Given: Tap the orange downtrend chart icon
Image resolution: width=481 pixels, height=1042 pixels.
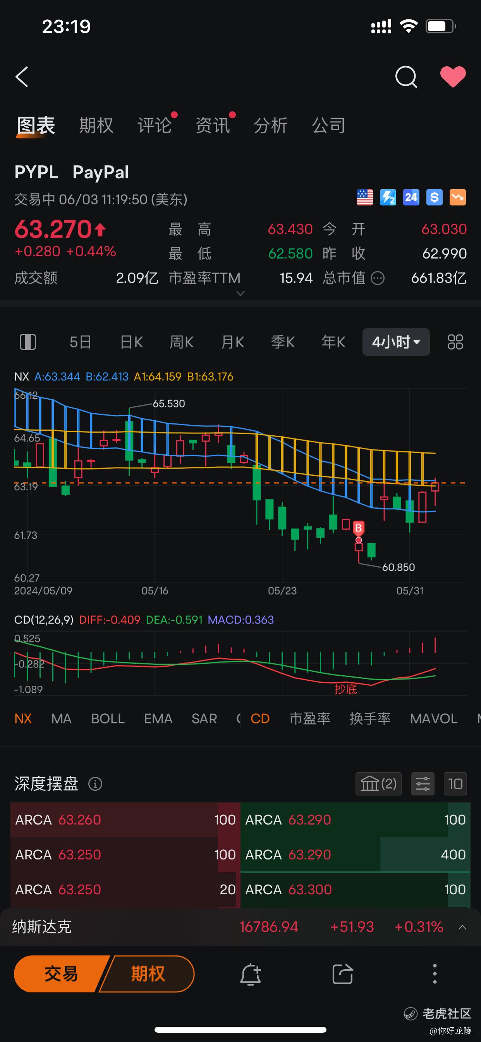Looking at the screenshot, I should pyautogui.click(x=457, y=197).
